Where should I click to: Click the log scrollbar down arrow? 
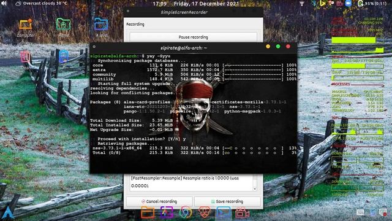tap(255, 189)
